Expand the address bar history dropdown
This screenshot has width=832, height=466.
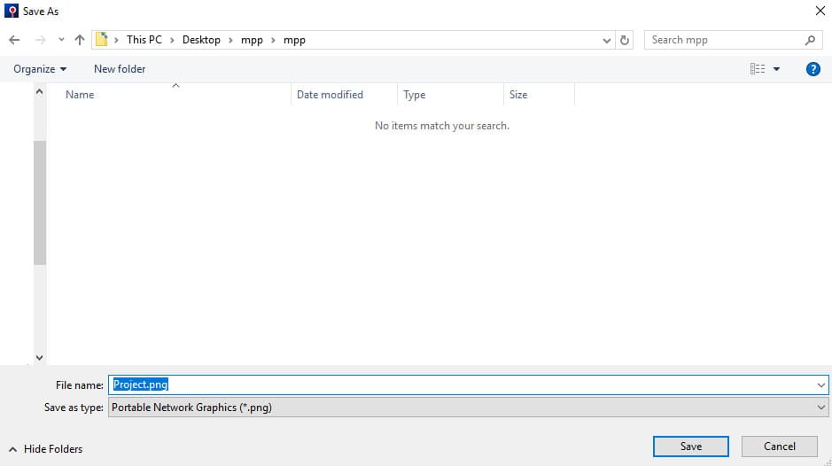607,40
